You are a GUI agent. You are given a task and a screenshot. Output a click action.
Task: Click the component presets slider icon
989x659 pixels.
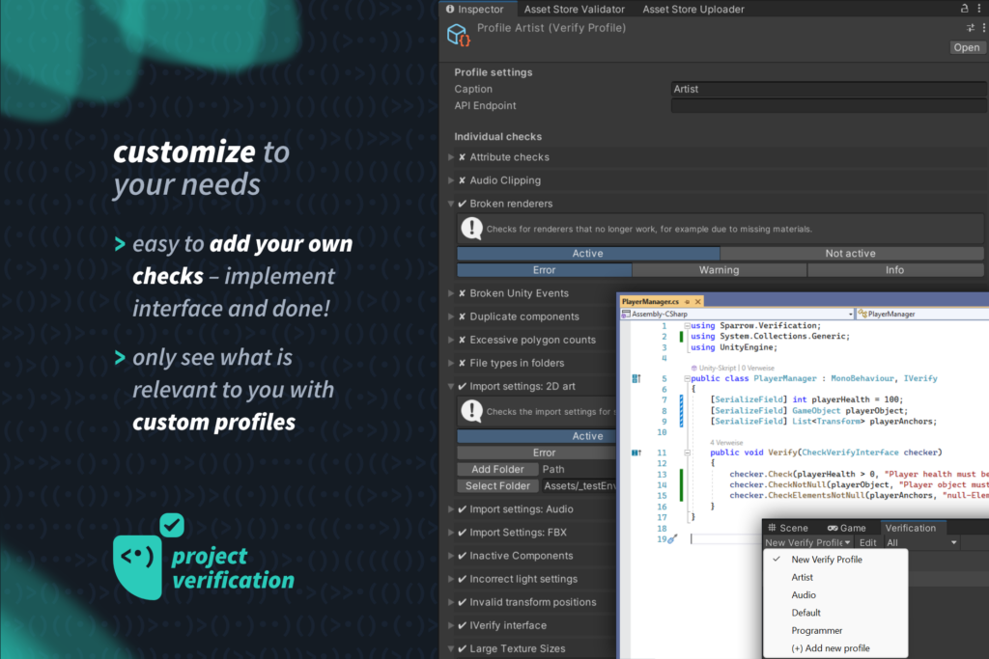click(x=970, y=28)
